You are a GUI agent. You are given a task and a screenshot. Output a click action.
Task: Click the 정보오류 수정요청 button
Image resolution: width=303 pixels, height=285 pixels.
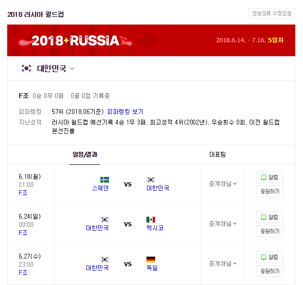(x=271, y=13)
